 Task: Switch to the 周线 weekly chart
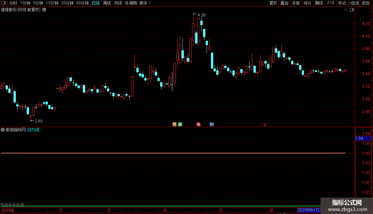point(107,3)
